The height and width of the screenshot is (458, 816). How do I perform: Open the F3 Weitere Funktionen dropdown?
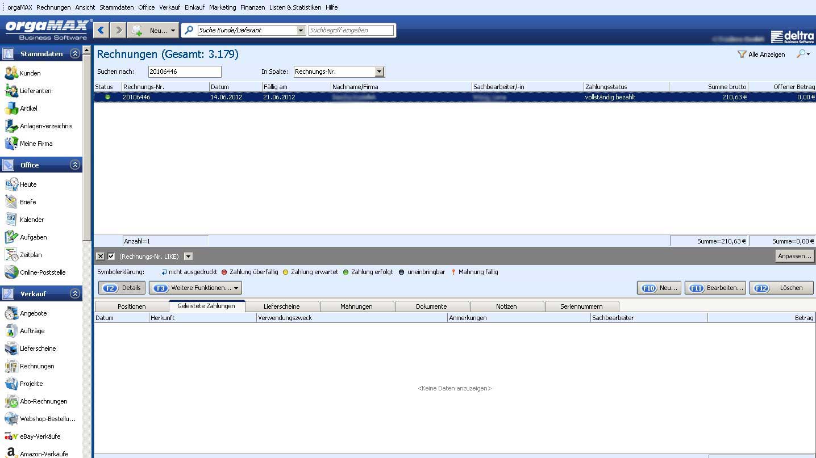(195, 288)
